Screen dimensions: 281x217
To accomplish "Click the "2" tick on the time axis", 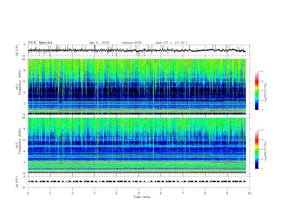I will tap(72, 193).
